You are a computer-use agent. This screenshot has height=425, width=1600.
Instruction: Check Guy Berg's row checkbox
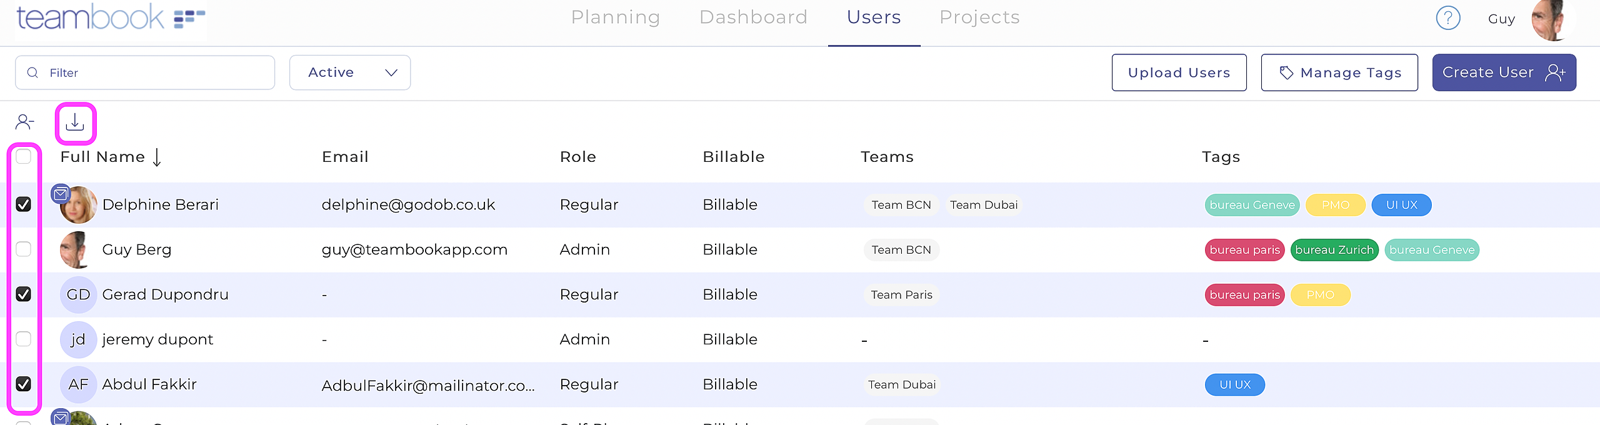(24, 249)
